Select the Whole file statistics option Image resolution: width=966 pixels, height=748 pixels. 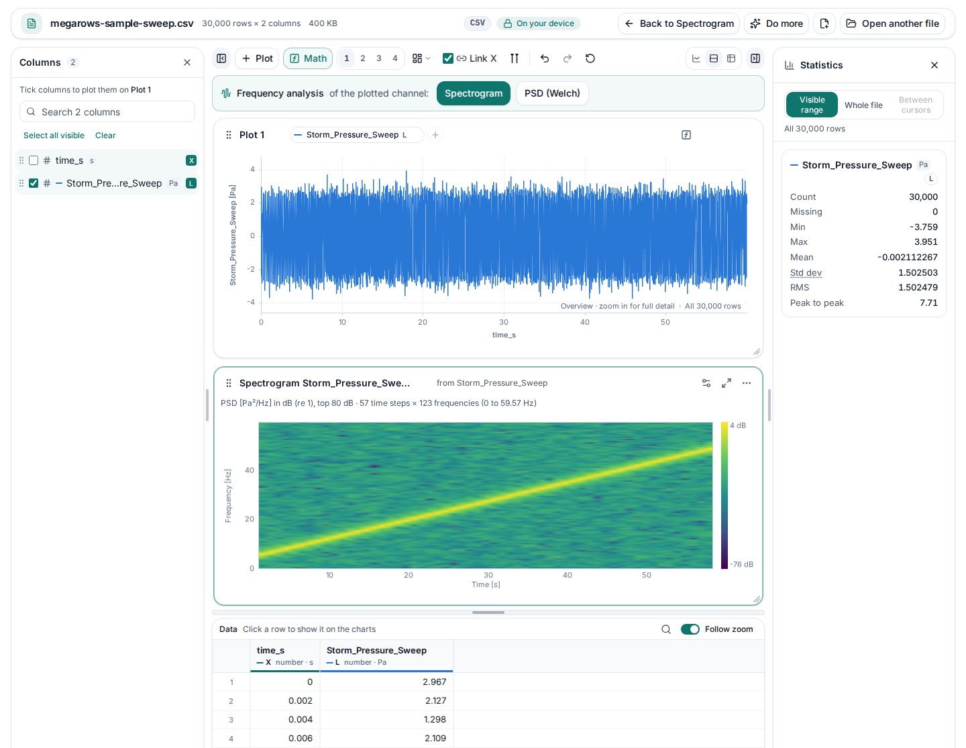(x=863, y=105)
